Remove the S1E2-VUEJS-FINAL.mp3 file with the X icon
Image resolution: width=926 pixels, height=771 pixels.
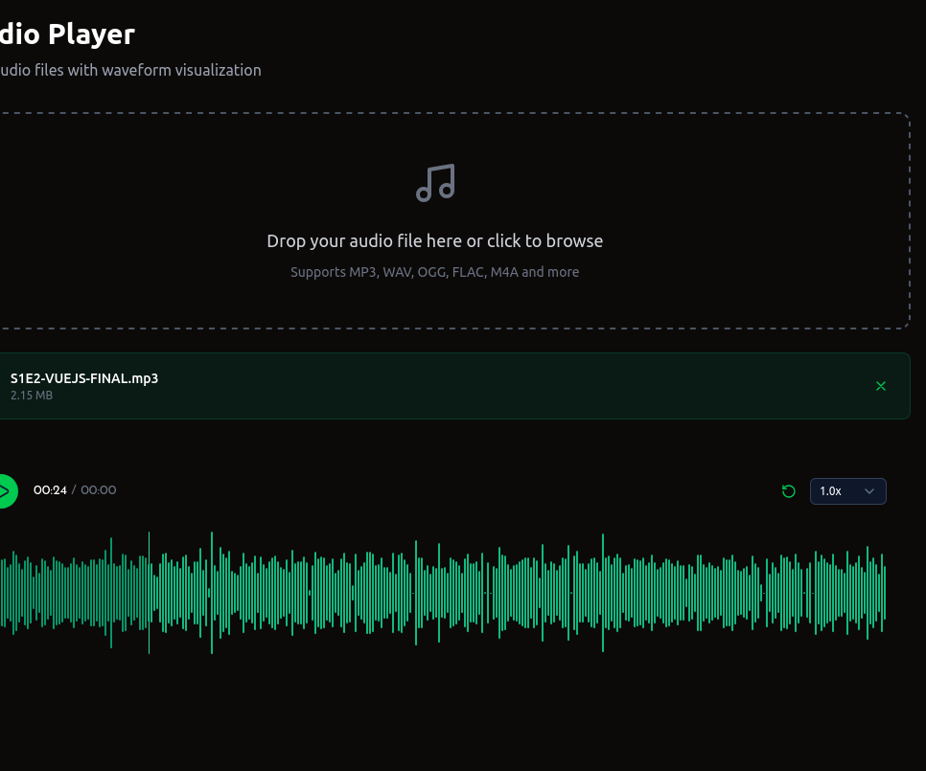(x=881, y=386)
